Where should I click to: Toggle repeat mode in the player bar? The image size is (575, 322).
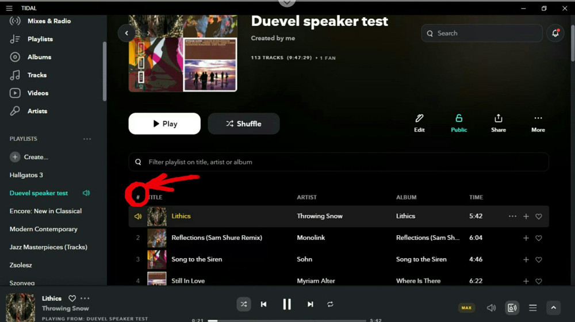330,304
